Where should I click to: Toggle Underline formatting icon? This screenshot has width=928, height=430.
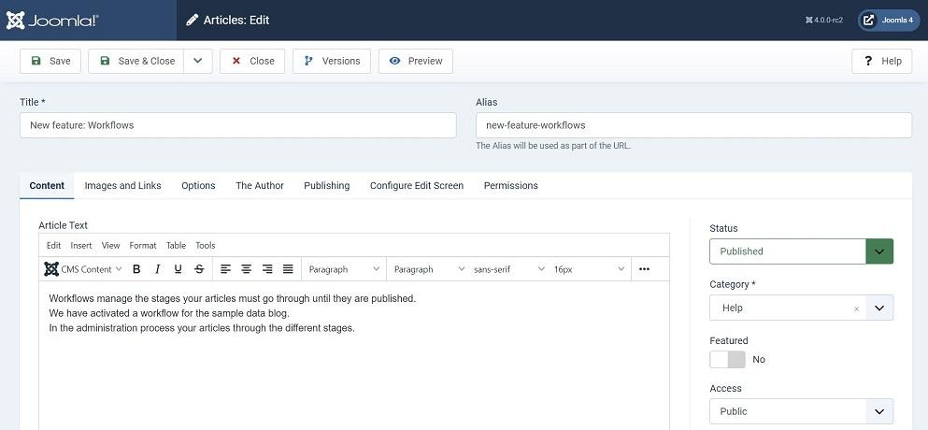[178, 269]
